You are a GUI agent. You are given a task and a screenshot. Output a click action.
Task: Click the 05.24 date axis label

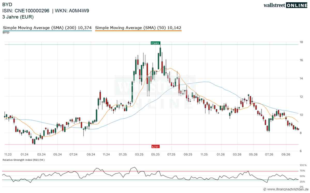[57, 154]
